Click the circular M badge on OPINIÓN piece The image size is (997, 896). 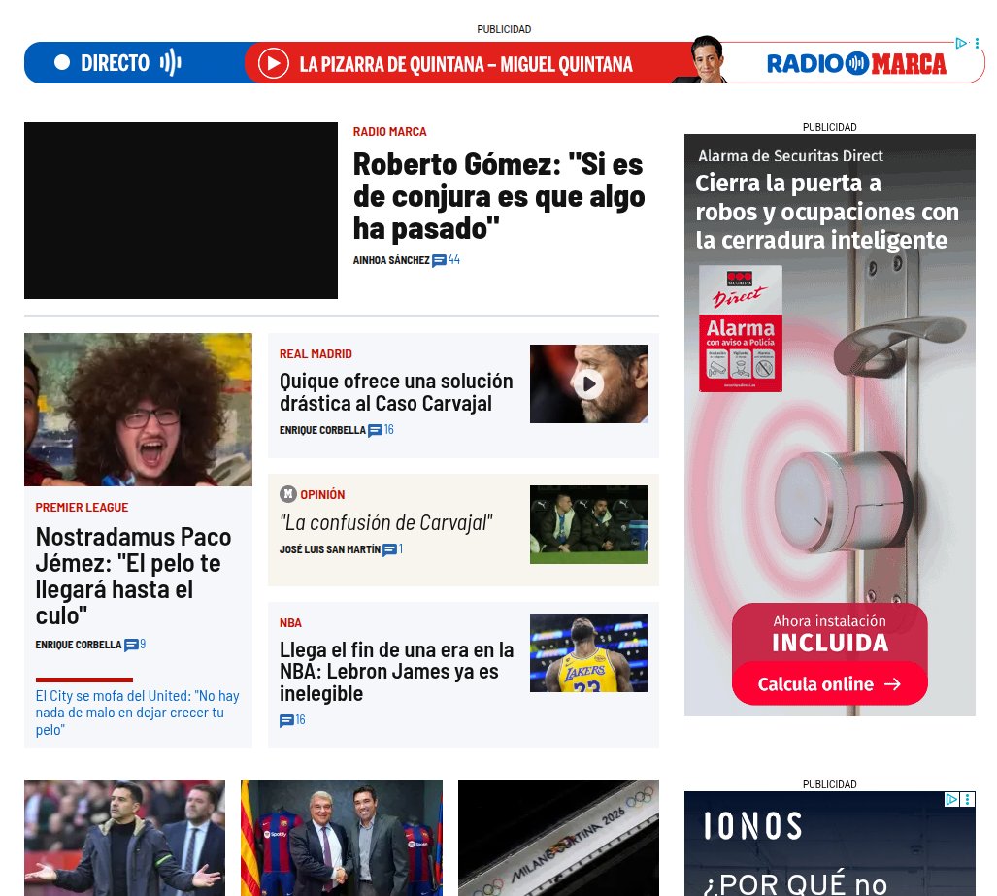(286, 494)
